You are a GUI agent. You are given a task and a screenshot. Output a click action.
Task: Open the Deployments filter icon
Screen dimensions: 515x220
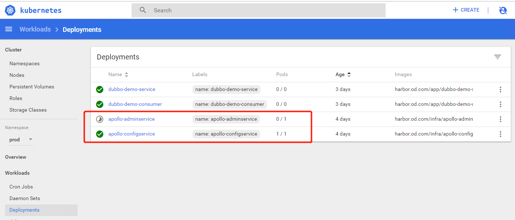[x=498, y=57]
